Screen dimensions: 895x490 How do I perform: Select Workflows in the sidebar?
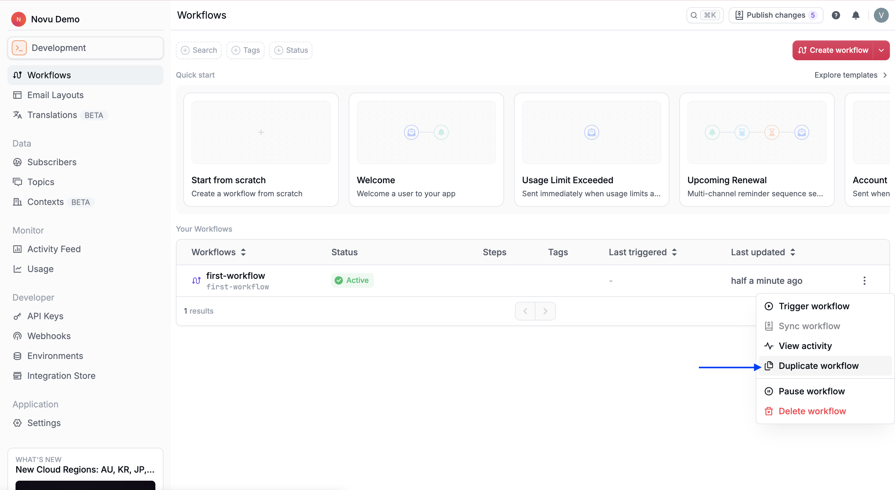tap(51, 75)
